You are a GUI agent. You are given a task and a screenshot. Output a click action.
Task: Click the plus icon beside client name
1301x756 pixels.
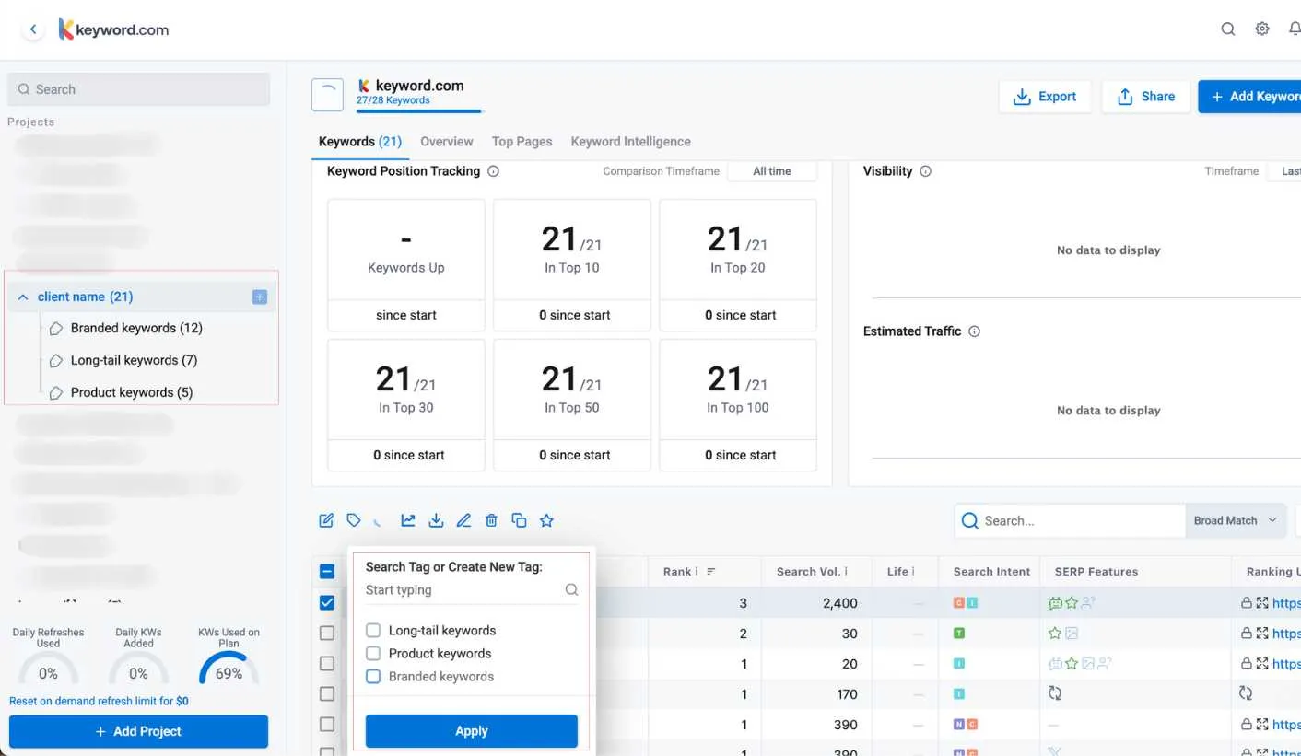click(x=259, y=297)
